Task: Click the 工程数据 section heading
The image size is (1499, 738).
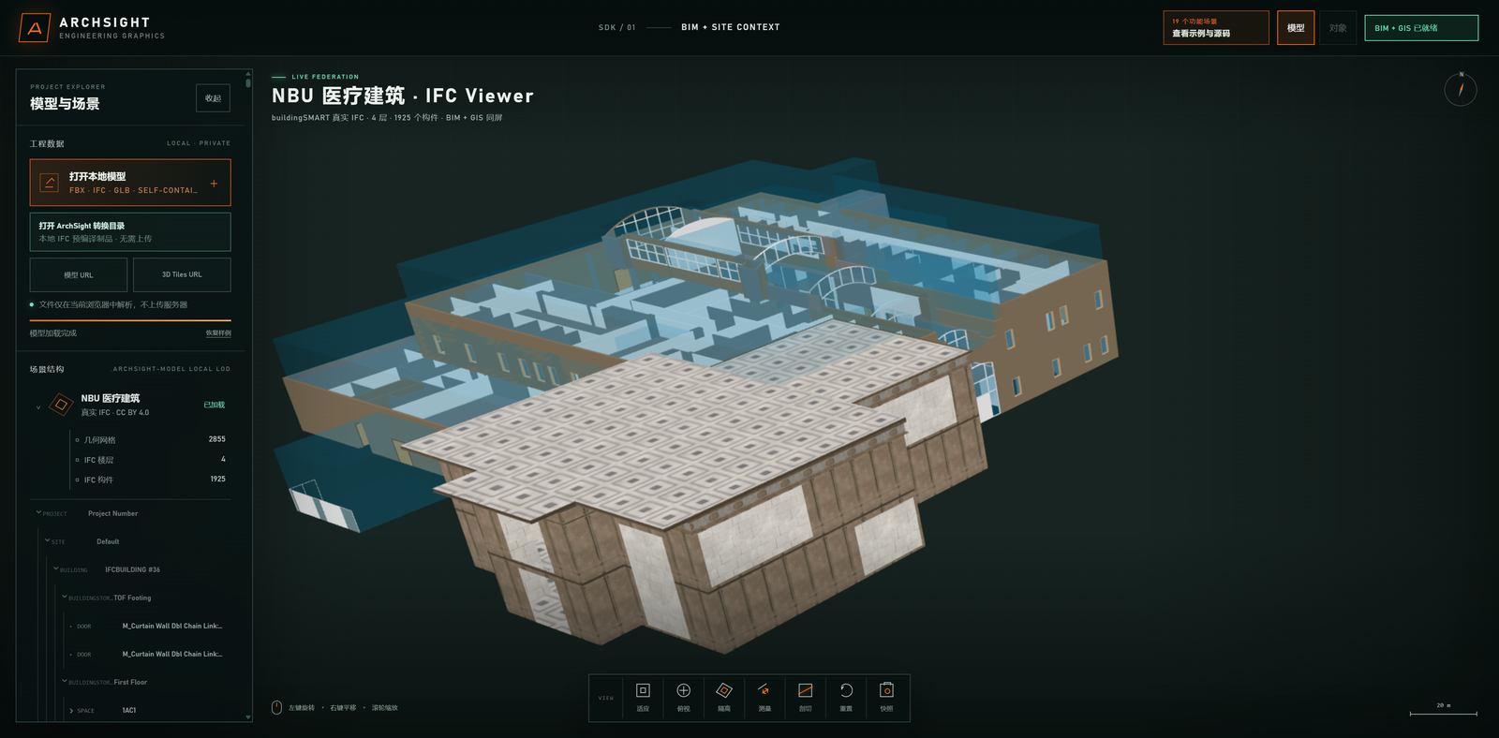Action: (x=47, y=143)
